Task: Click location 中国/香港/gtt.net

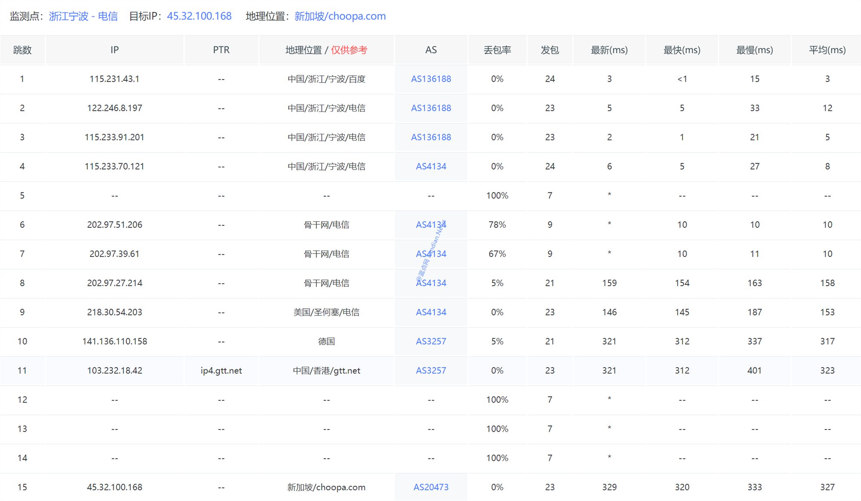Action: click(326, 371)
